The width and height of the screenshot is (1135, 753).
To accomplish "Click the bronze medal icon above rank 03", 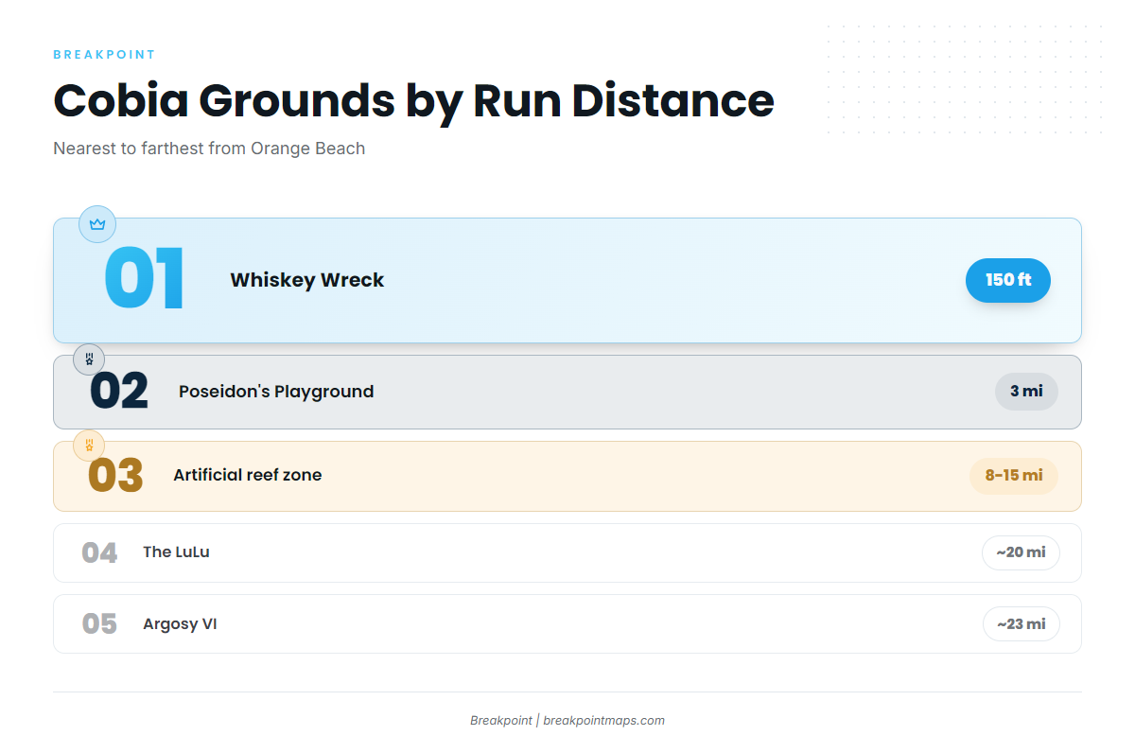I will pos(89,446).
